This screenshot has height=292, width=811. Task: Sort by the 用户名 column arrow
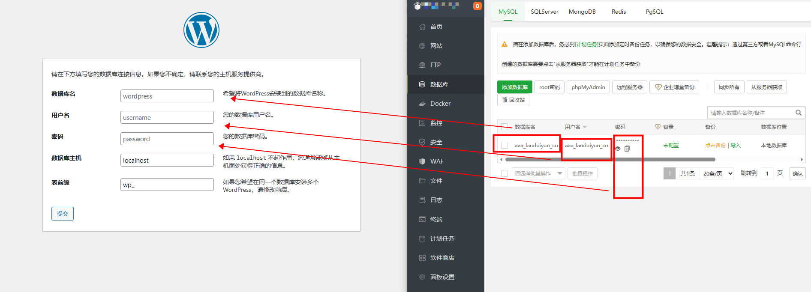(x=585, y=127)
